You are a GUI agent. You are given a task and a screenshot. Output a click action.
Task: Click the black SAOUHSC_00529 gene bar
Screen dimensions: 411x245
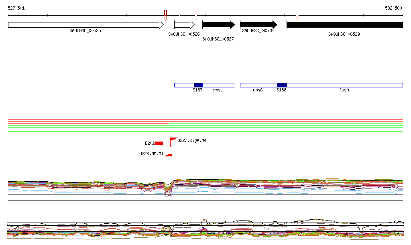(x=345, y=25)
